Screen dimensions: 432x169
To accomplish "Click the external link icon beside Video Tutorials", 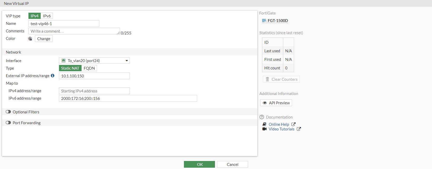I will pos(299,129).
